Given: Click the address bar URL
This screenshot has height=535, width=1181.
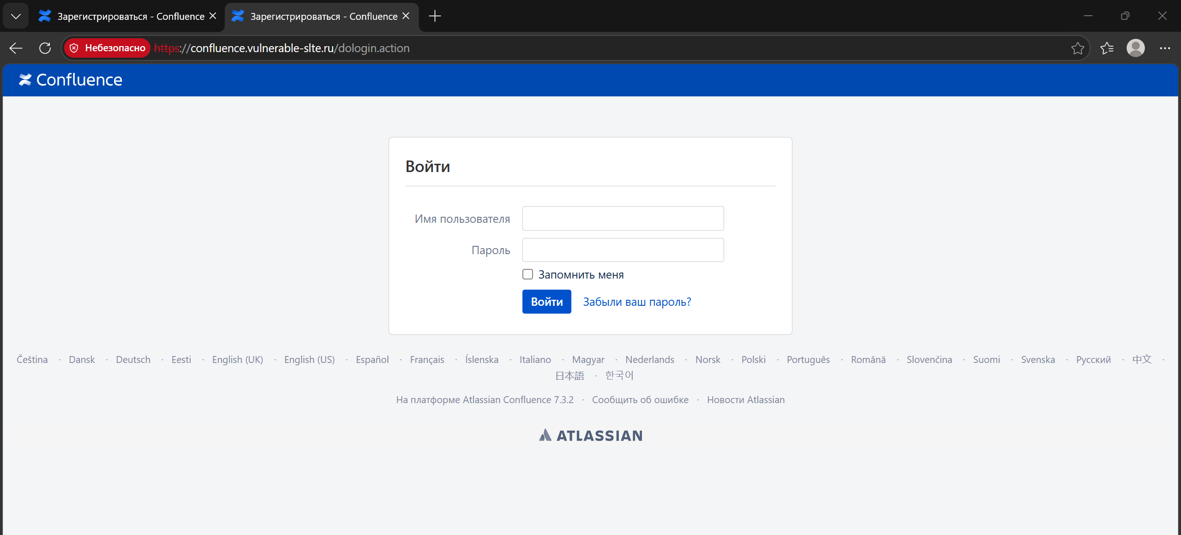Looking at the screenshot, I should pos(282,48).
